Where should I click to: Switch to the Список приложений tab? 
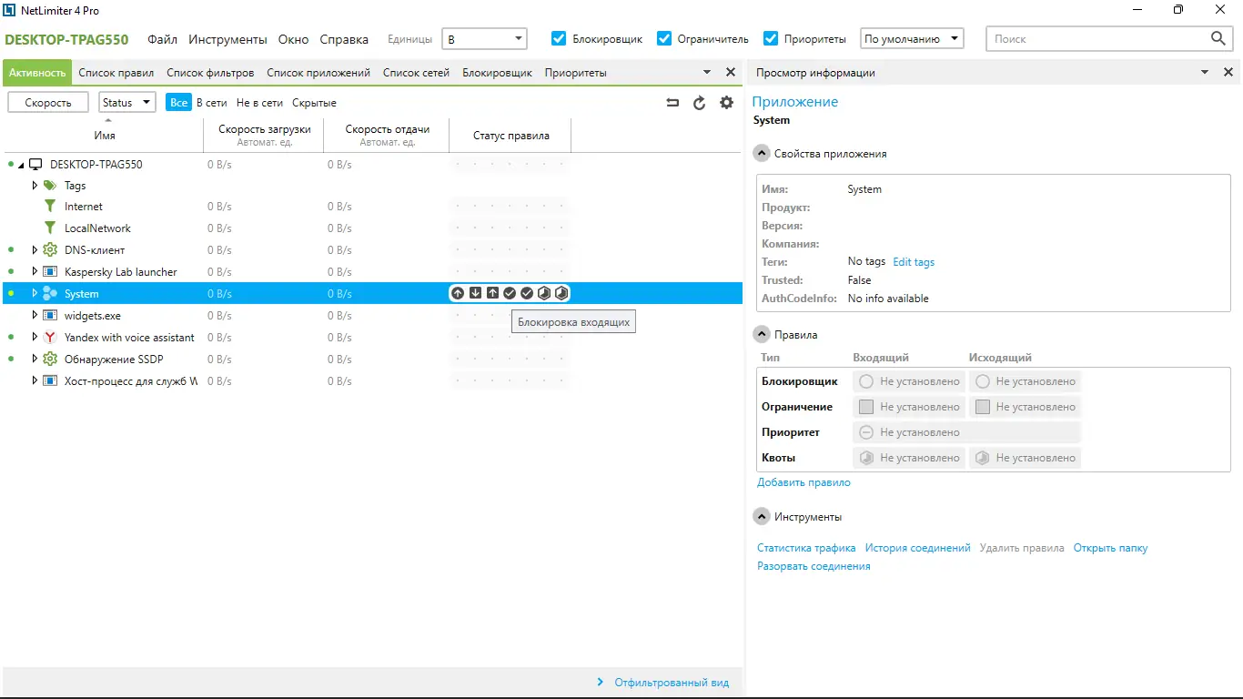[x=318, y=73]
